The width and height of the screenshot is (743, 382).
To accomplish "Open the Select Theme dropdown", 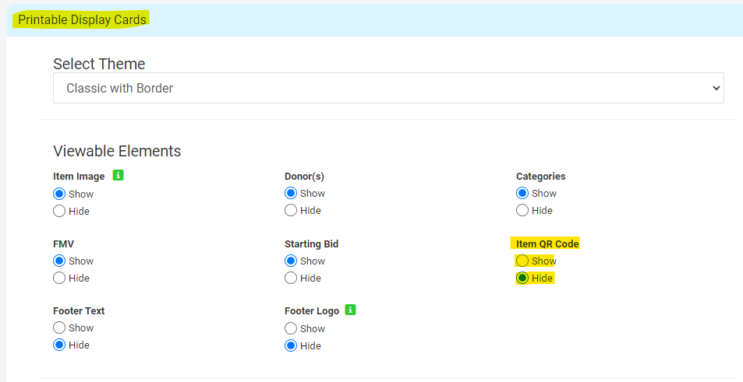I will click(x=388, y=88).
